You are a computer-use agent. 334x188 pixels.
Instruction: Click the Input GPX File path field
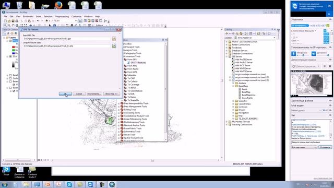[67, 39]
